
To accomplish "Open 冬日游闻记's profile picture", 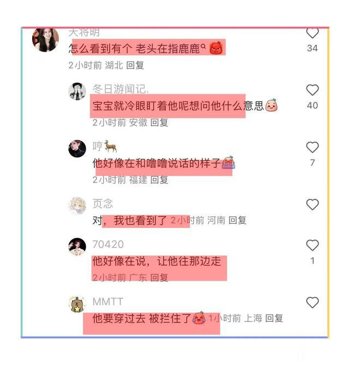I will click(77, 92).
